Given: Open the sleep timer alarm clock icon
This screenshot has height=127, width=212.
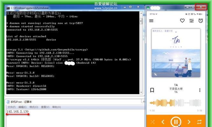Looking at the screenshot, I should point(201,21).
